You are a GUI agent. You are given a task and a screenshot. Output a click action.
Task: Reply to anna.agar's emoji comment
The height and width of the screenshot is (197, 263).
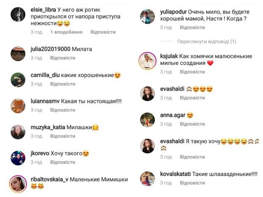pyautogui.click(x=192, y=124)
